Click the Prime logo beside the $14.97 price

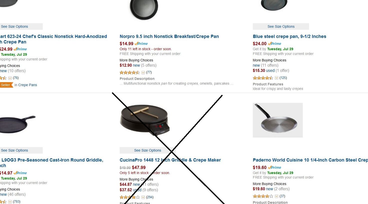(x=20, y=173)
